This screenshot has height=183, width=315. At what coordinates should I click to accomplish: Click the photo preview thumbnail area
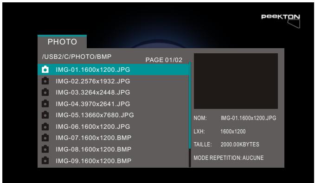click(x=236, y=81)
